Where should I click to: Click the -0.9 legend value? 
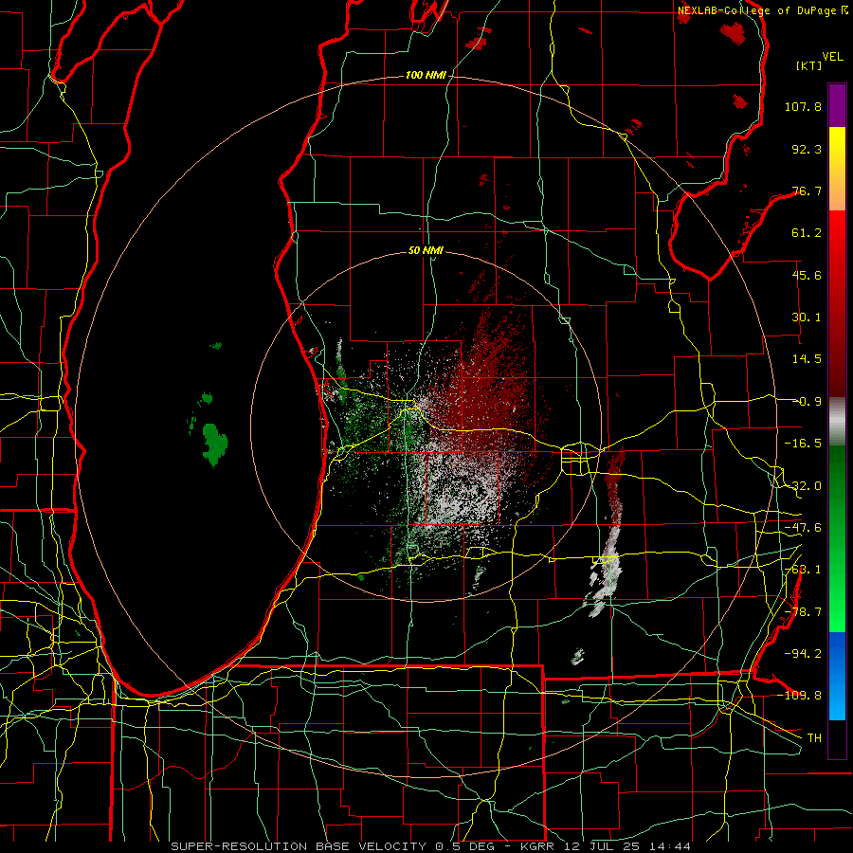[807, 402]
